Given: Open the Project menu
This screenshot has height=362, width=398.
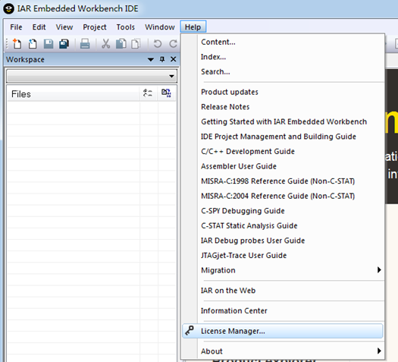Looking at the screenshot, I should (x=95, y=27).
